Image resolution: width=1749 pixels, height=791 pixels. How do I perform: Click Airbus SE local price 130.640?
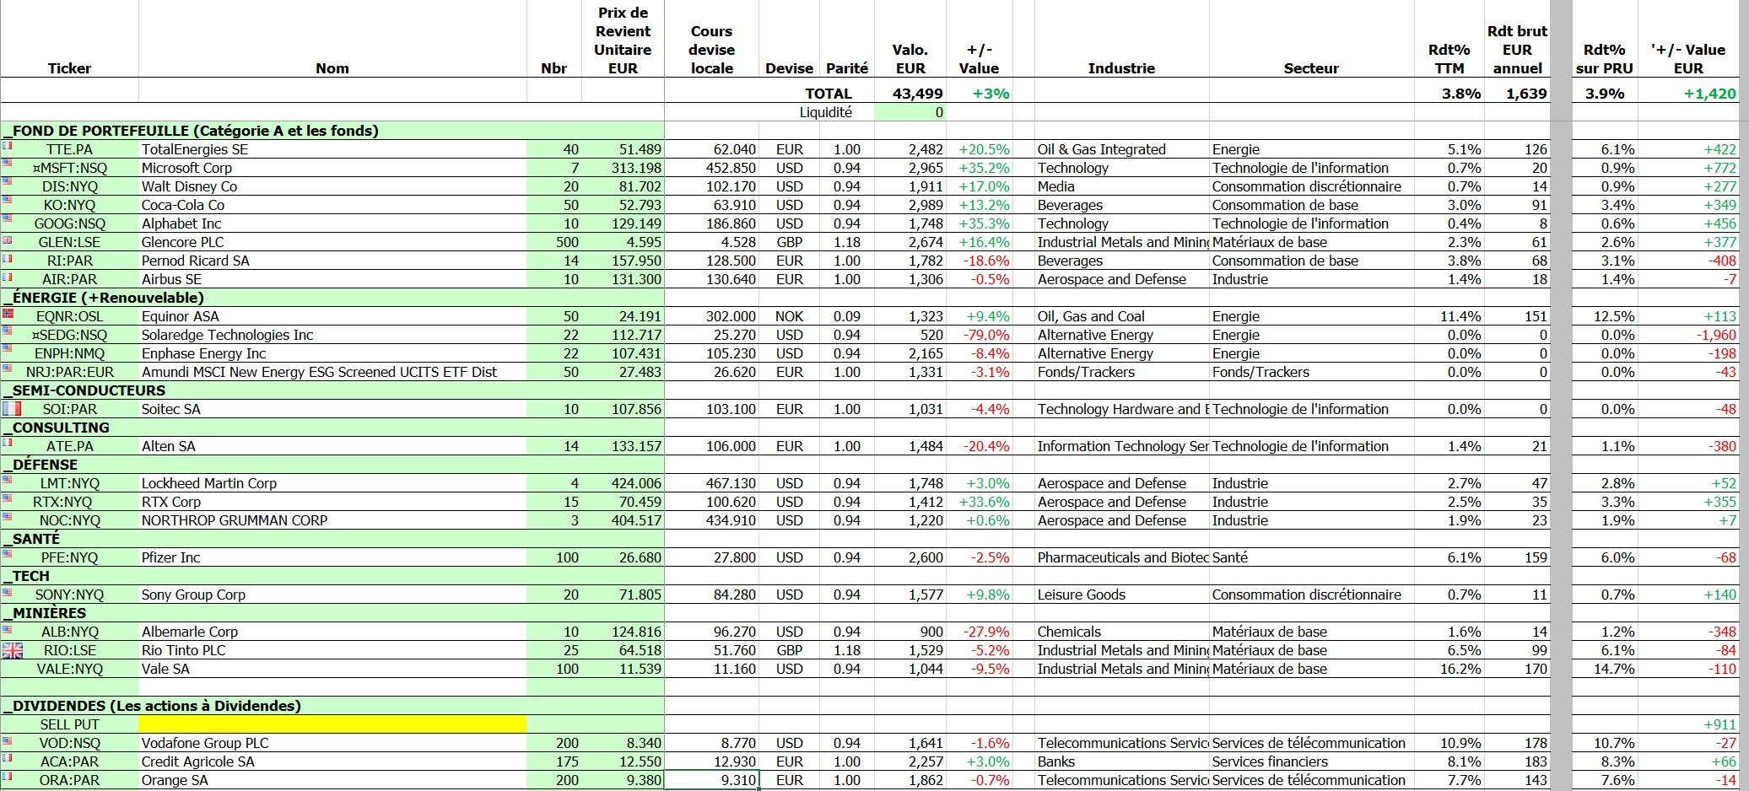pyautogui.click(x=711, y=279)
